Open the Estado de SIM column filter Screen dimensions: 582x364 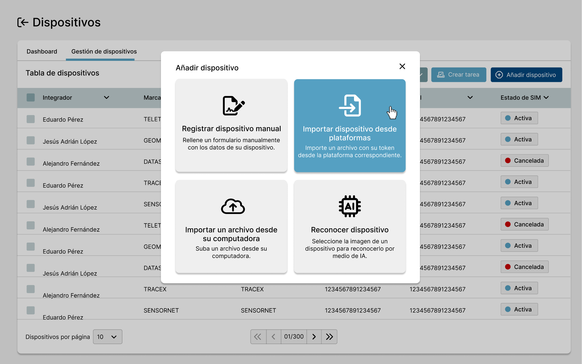tap(546, 97)
